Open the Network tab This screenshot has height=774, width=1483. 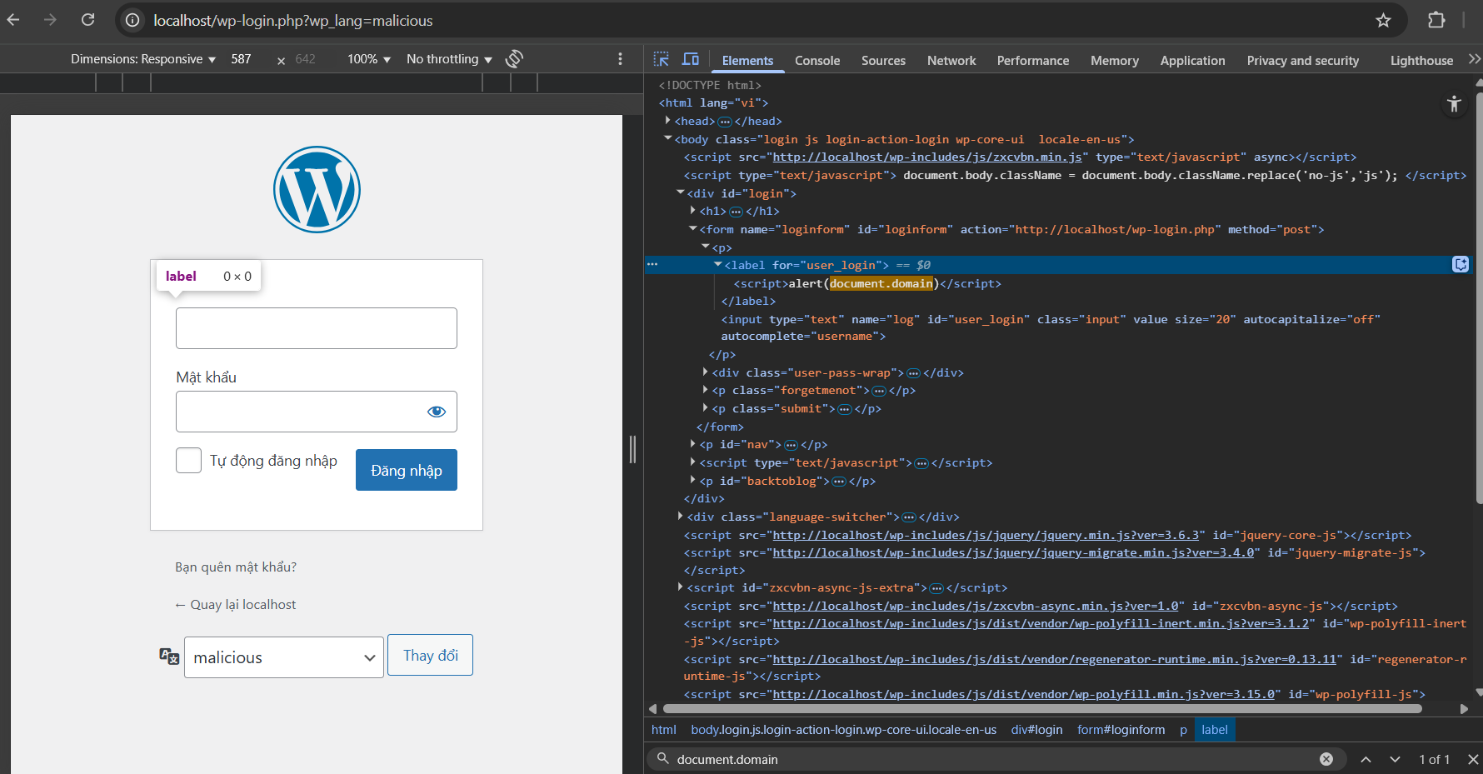pyautogui.click(x=951, y=60)
